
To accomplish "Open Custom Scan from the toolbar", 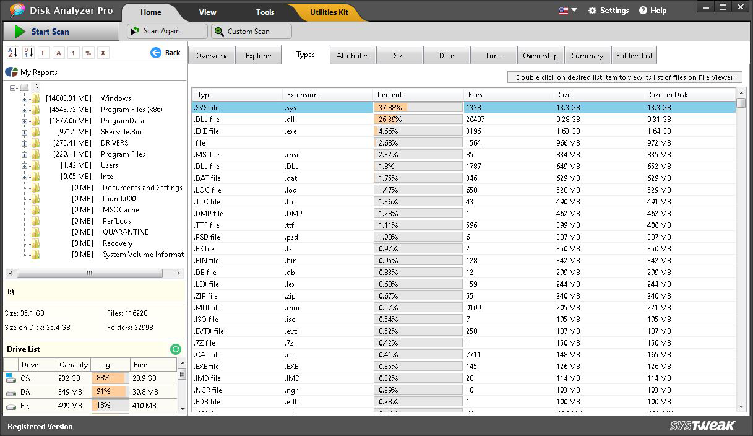I will click(251, 31).
